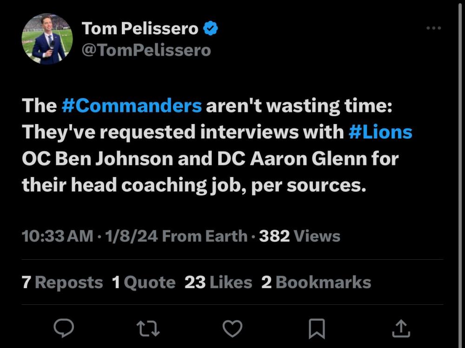Viewport: 465px width, 348px height.
Task: View the 7 Reposts list
Action: pos(62,282)
